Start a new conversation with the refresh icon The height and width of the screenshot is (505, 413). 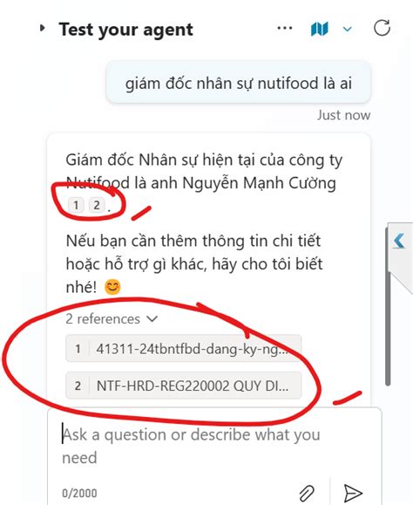click(x=382, y=28)
